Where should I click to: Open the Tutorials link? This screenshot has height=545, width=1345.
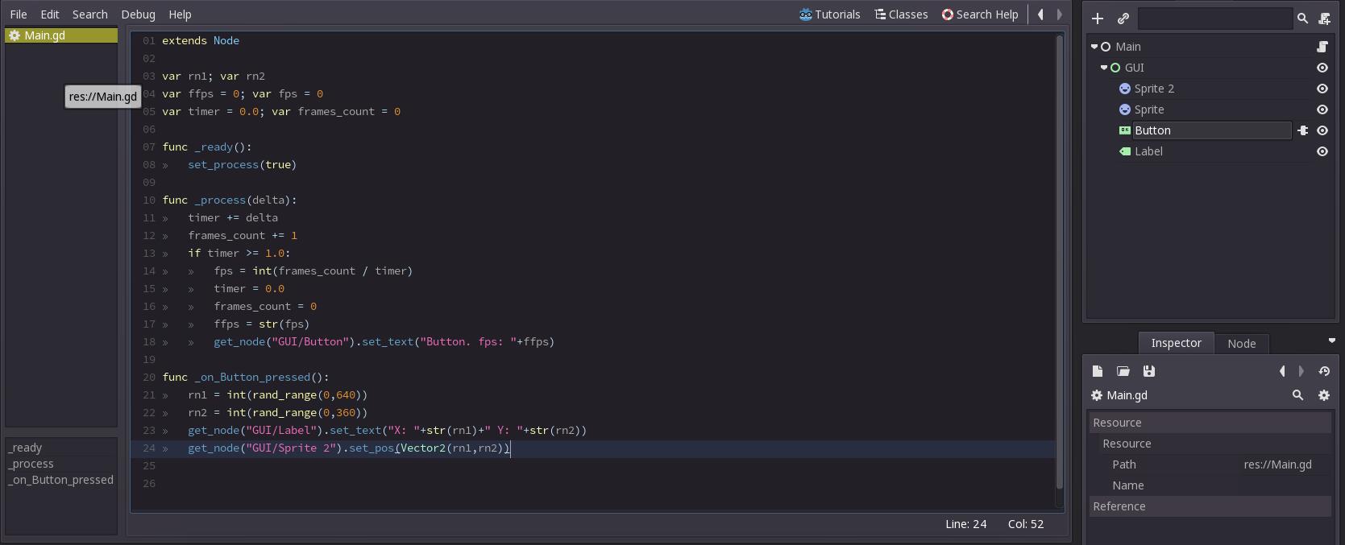tap(829, 14)
